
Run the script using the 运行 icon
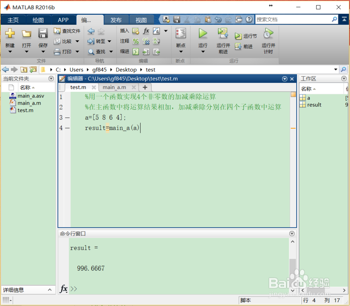click(203, 34)
